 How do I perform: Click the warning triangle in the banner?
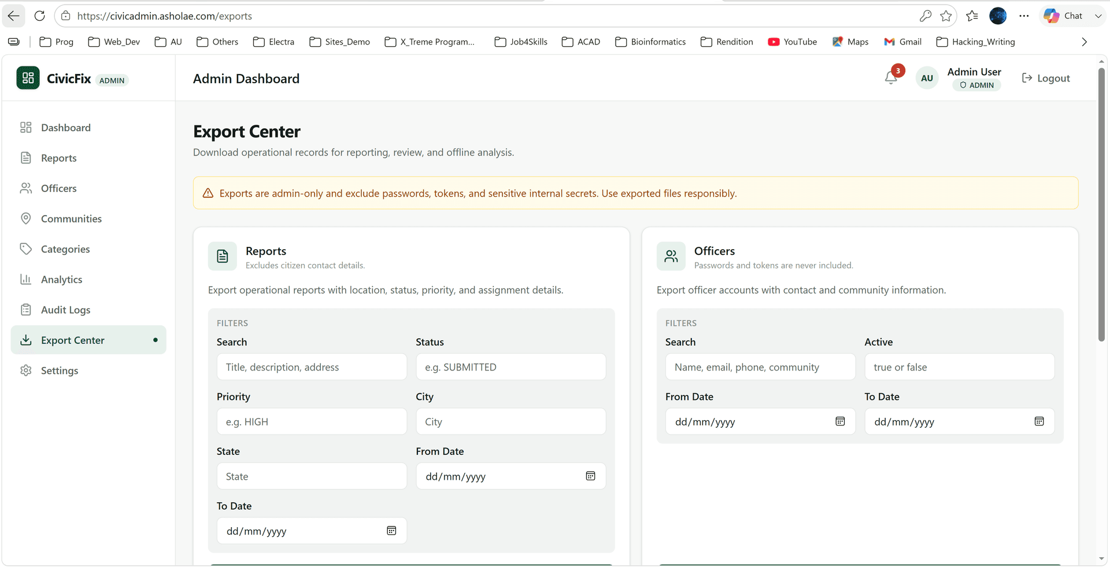tap(208, 193)
